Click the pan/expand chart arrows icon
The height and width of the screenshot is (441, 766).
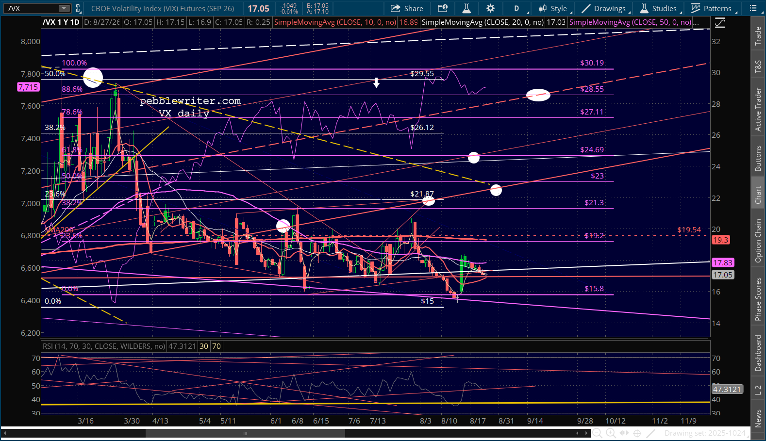click(624, 433)
